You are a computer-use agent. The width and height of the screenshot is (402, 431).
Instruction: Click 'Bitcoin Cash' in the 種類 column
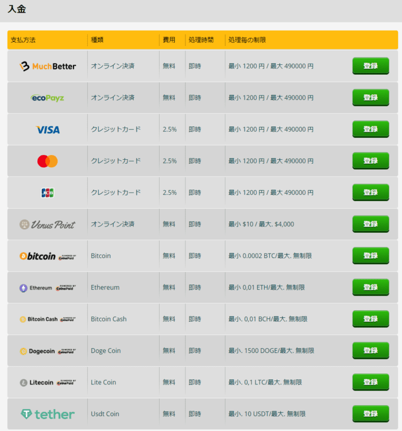[109, 319]
